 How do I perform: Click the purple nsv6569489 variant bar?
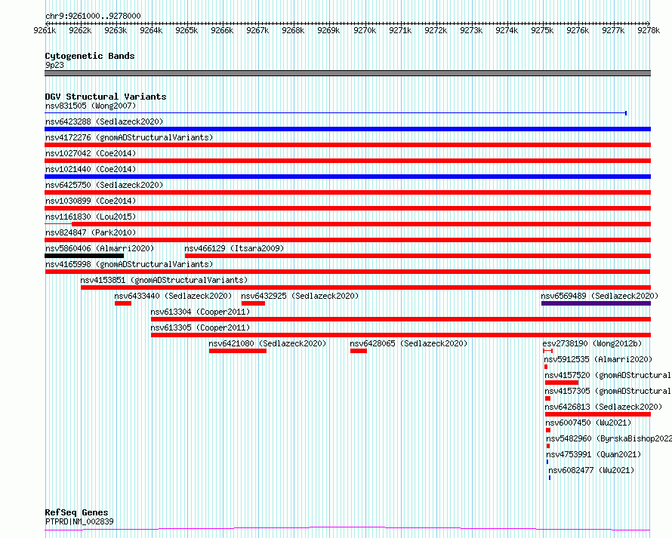(596, 303)
